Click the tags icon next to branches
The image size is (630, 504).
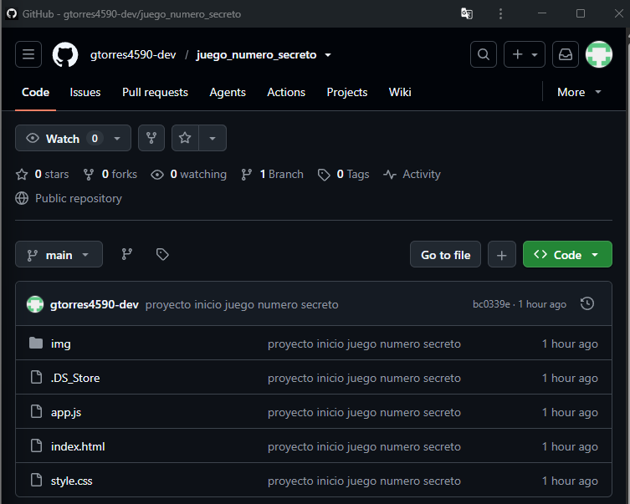162,254
